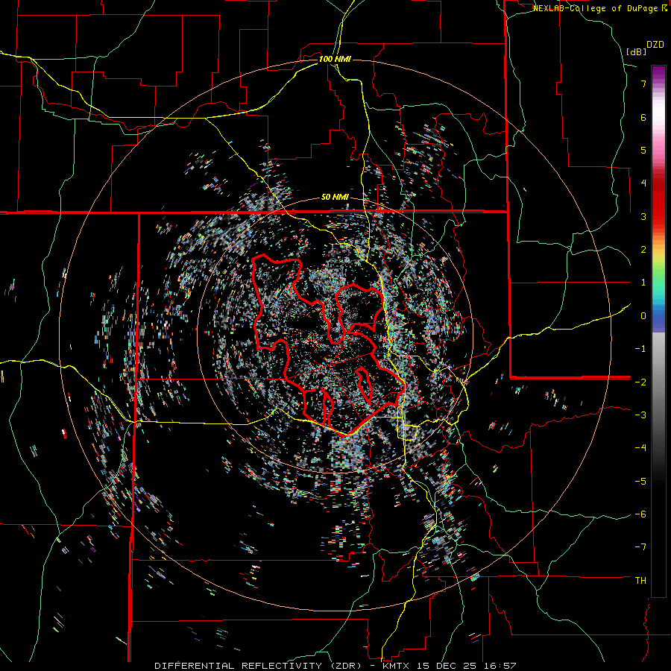
Task: Click the 0 value on color scale
Action: coord(643,316)
